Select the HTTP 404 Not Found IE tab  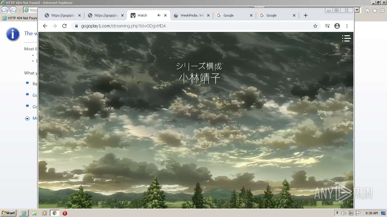click(x=19, y=18)
